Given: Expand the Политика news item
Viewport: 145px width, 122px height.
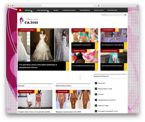Looking at the screenshot, I should pyautogui.click(x=96, y=83).
